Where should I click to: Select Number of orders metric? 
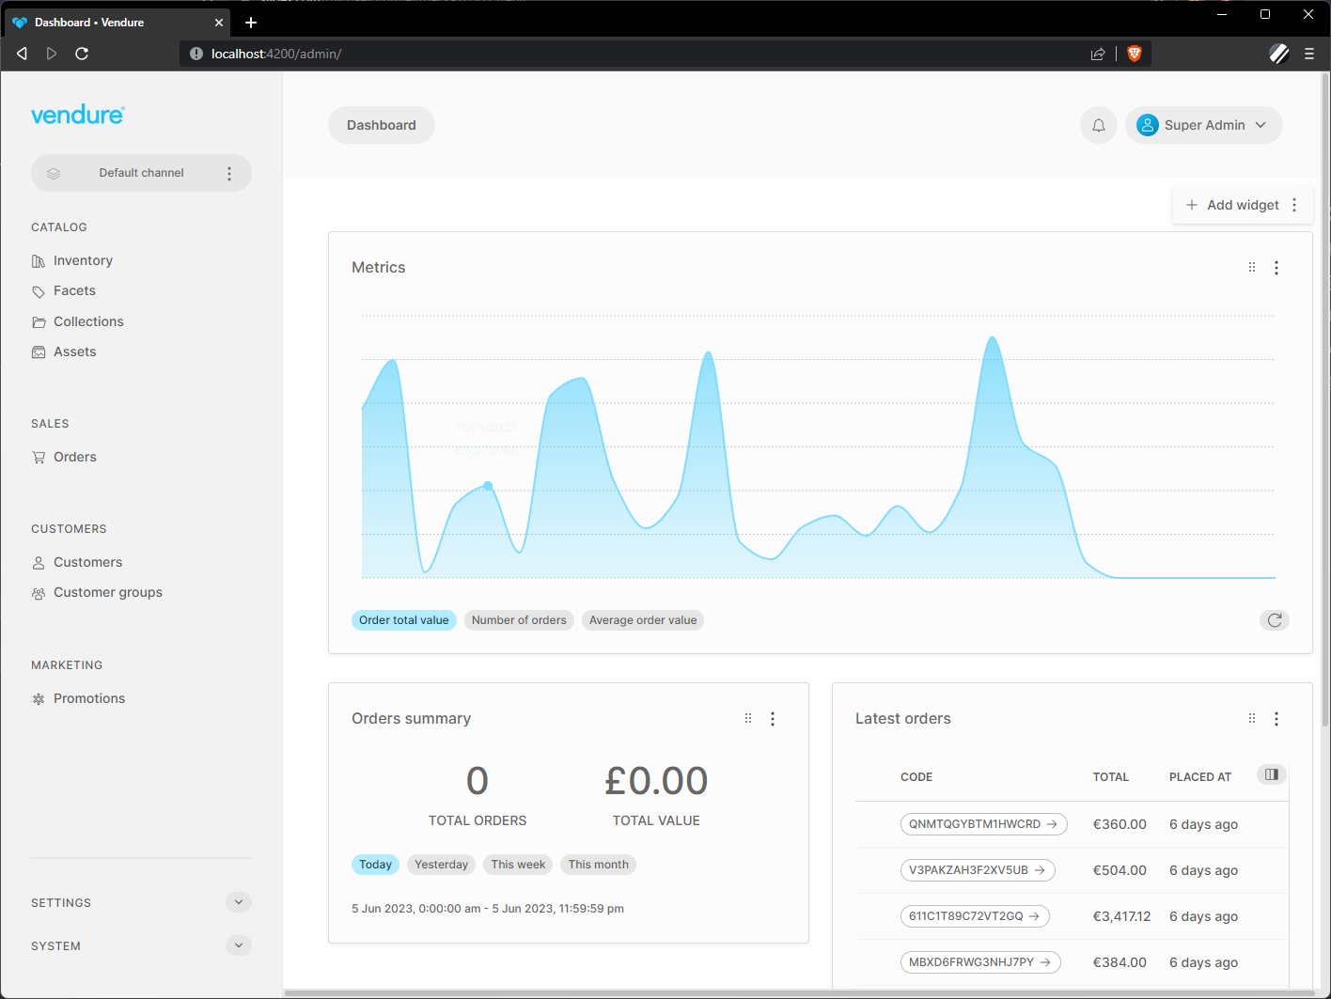pos(519,620)
